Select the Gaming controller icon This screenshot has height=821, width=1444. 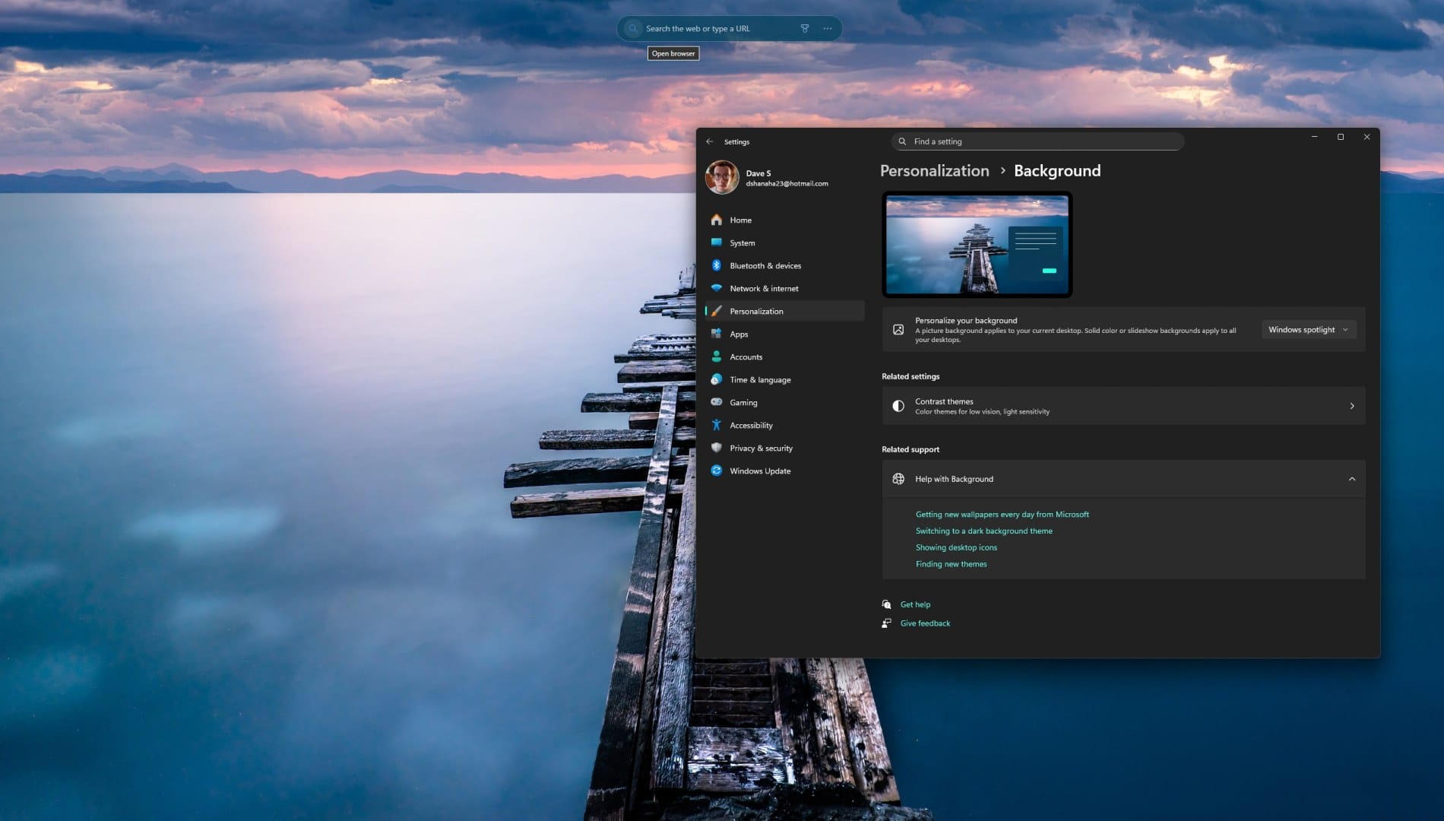click(x=717, y=402)
